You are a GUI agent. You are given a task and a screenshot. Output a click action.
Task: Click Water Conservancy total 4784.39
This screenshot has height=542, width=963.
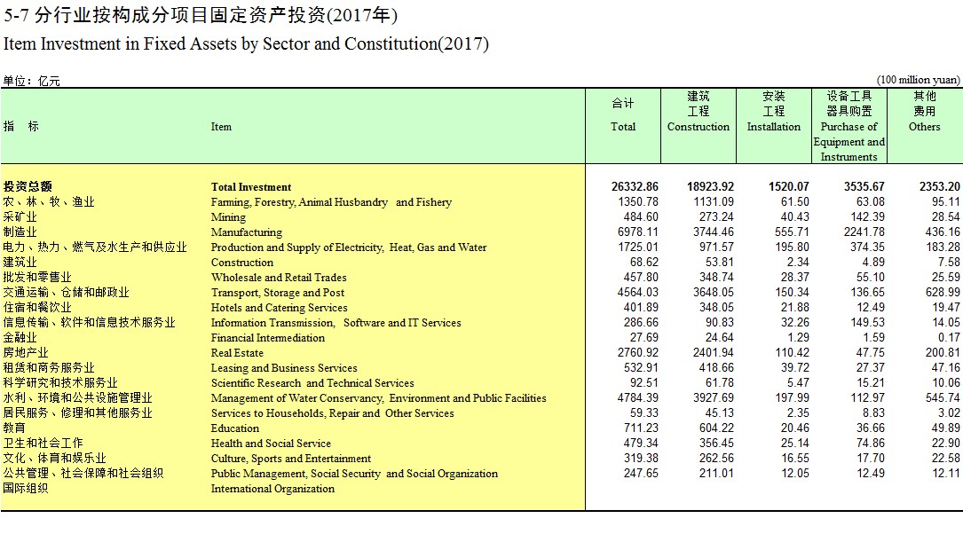637,398
